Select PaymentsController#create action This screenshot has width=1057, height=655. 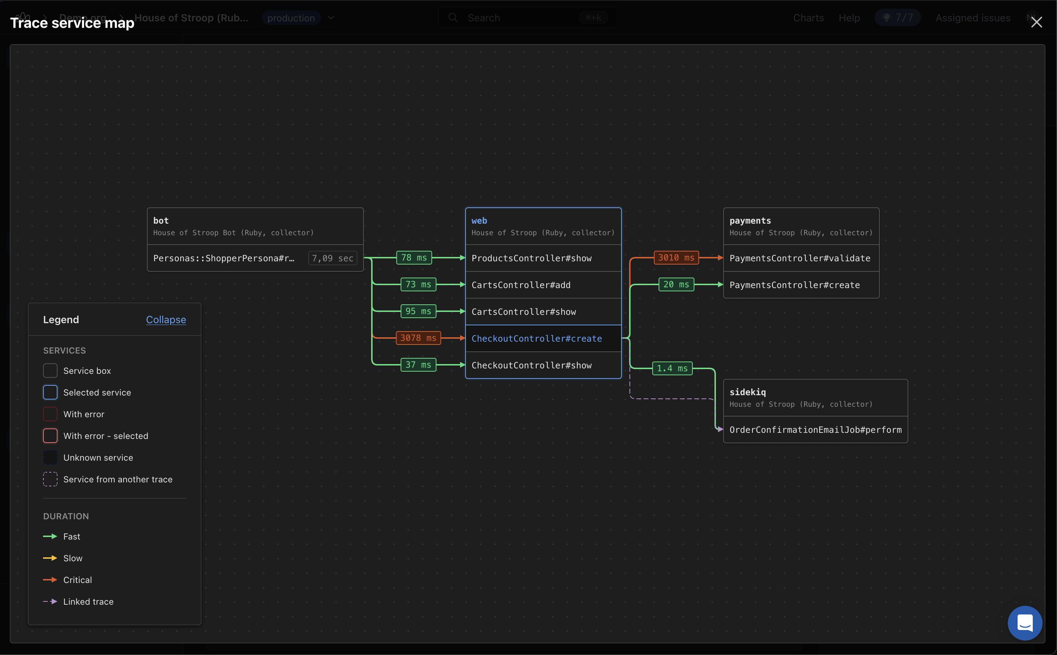pos(801,285)
